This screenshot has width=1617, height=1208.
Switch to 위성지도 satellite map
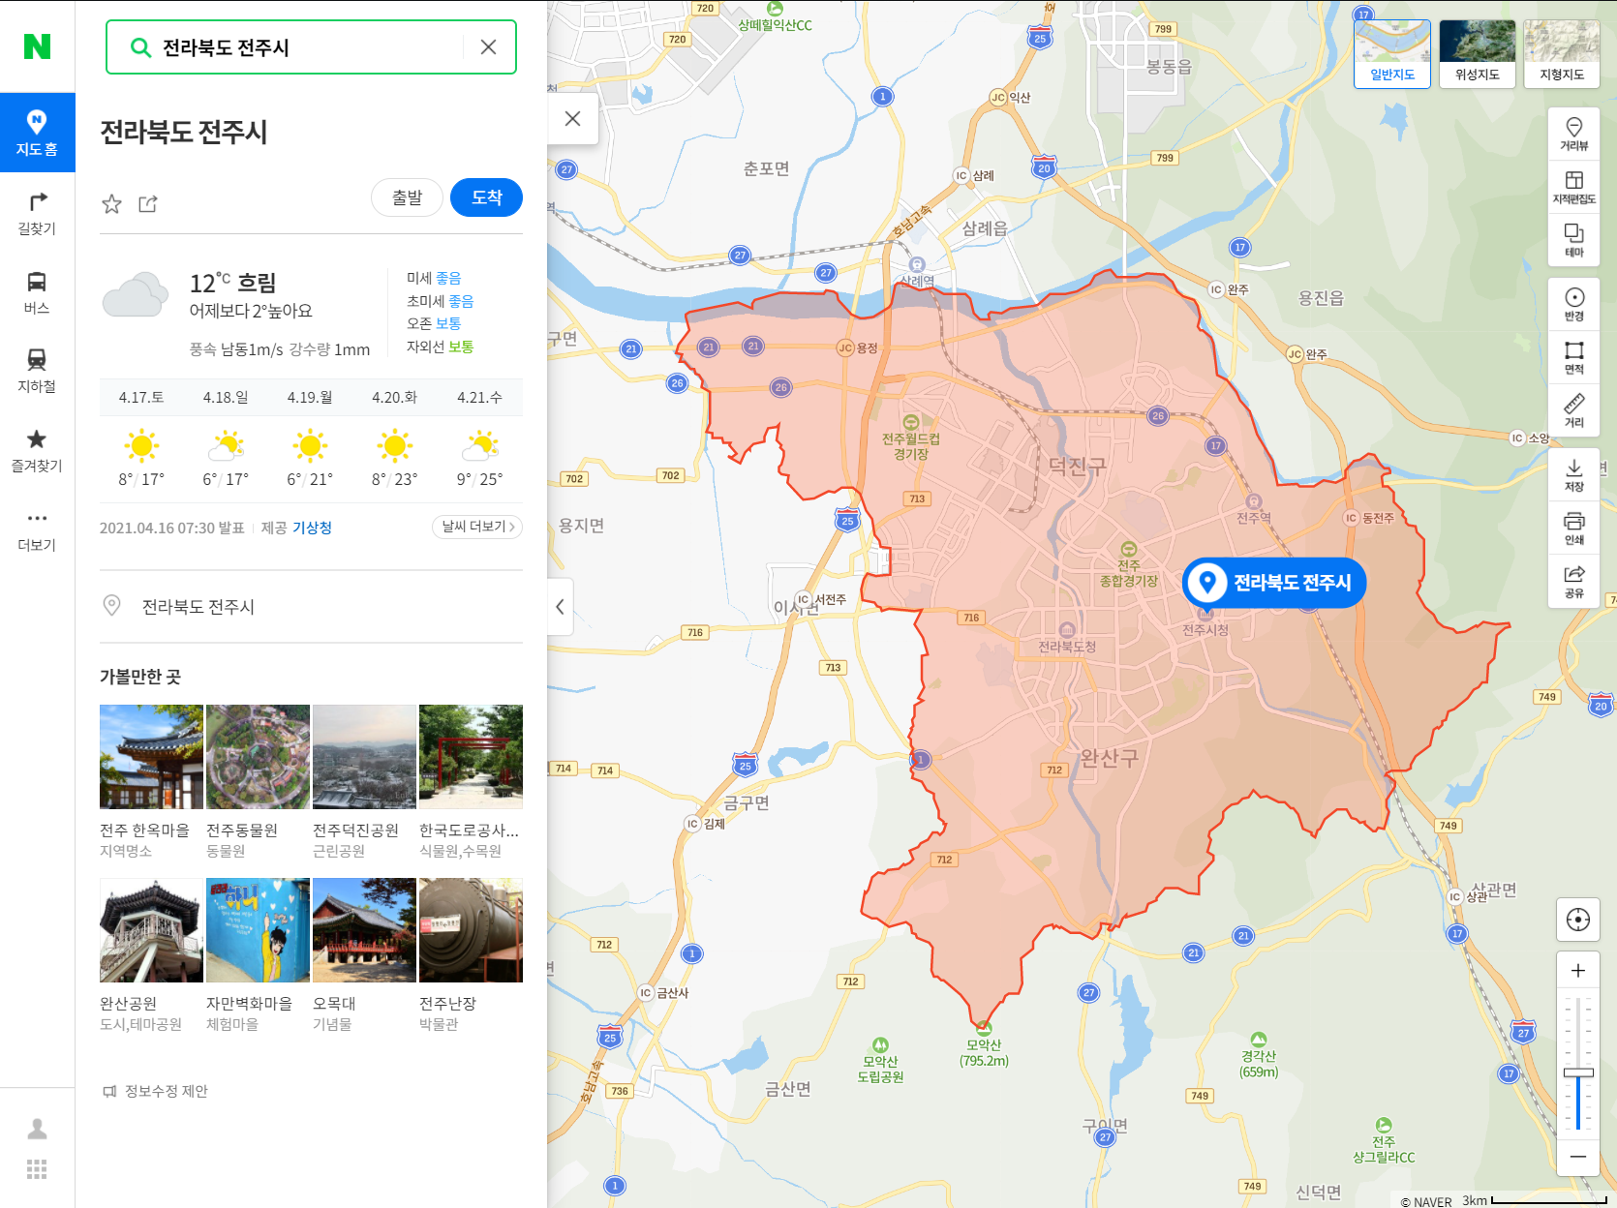(x=1477, y=54)
